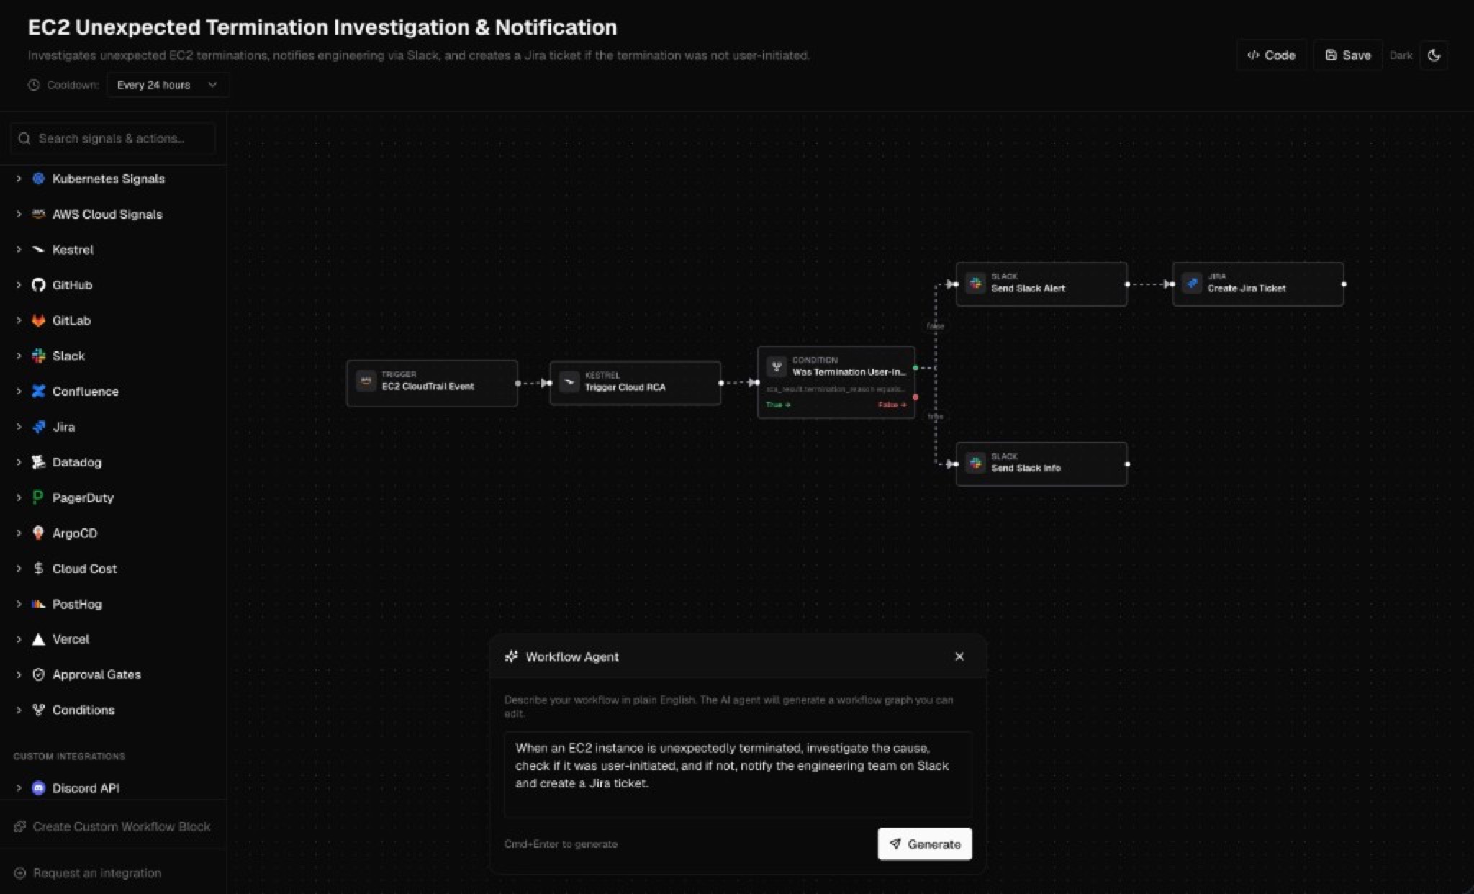The image size is (1474, 894).
Task: Expand the Datadog group chevron
Action: click(x=19, y=462)
